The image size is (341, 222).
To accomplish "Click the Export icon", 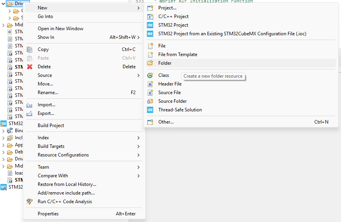I will tap(29, 114).
